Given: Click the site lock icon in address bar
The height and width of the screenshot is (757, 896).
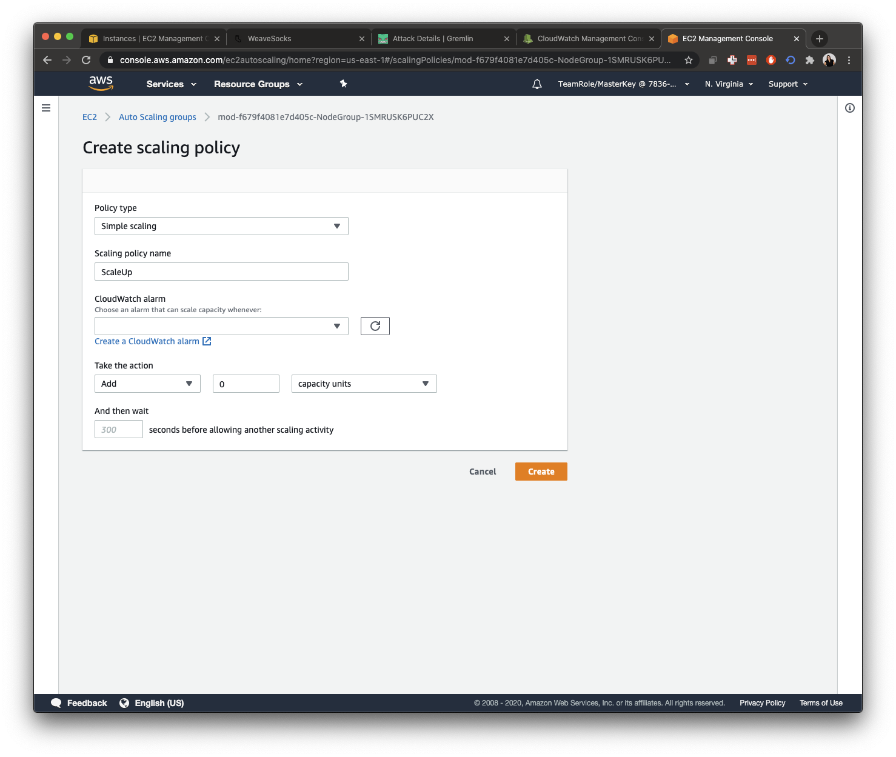Looking at the screenshot, I should [110, 60].
